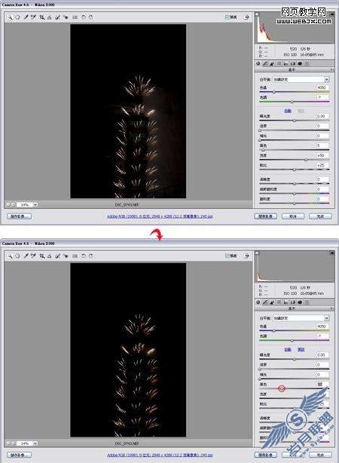The image size is (339, 463).
Task: Select the Zoom tool in upper Camera Raw window
Action: point(10,17)
